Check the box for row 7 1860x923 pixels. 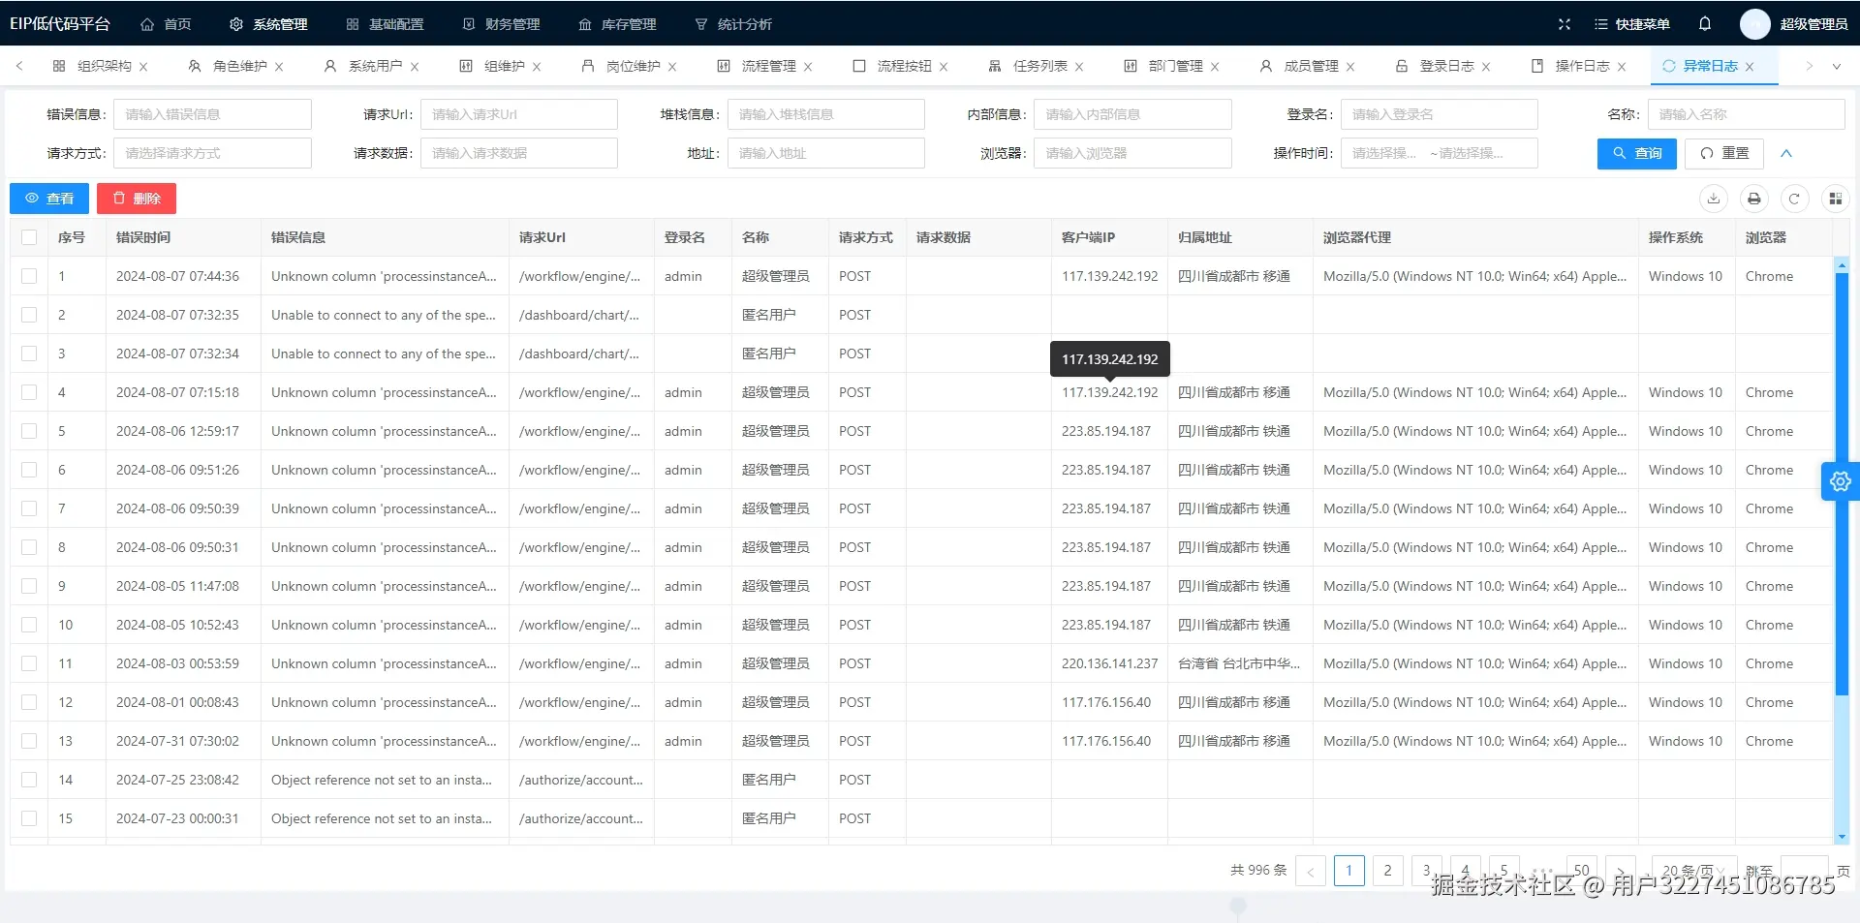click(29, 508)
